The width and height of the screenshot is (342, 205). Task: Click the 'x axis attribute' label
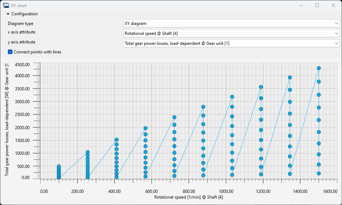(x=21, y=32)
